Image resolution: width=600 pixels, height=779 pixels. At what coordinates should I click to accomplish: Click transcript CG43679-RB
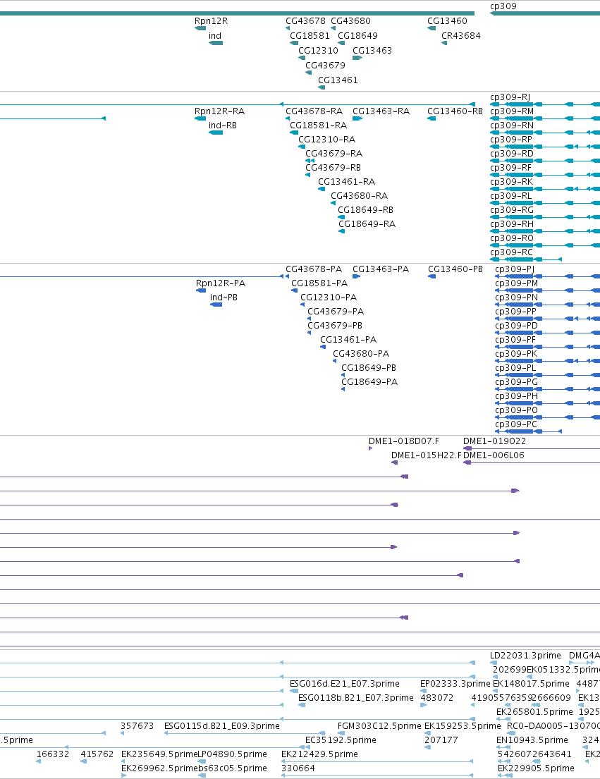(333, 167)
